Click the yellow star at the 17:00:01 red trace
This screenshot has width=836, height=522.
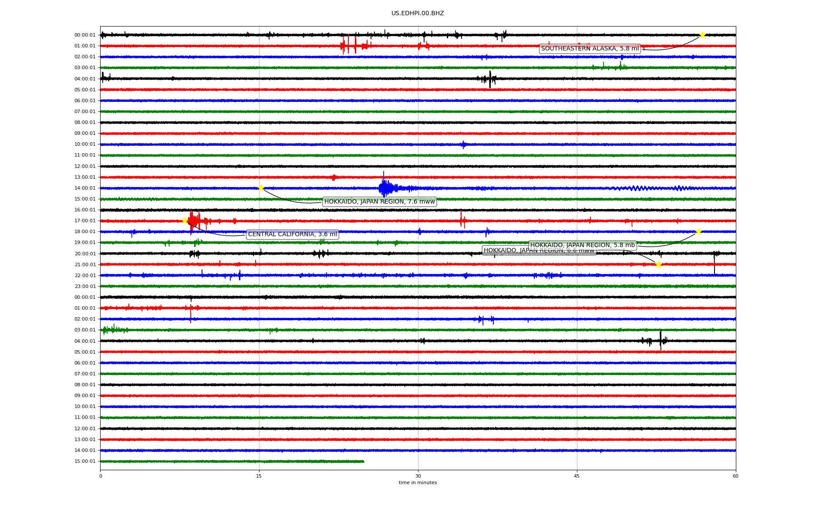coord(185,221)
